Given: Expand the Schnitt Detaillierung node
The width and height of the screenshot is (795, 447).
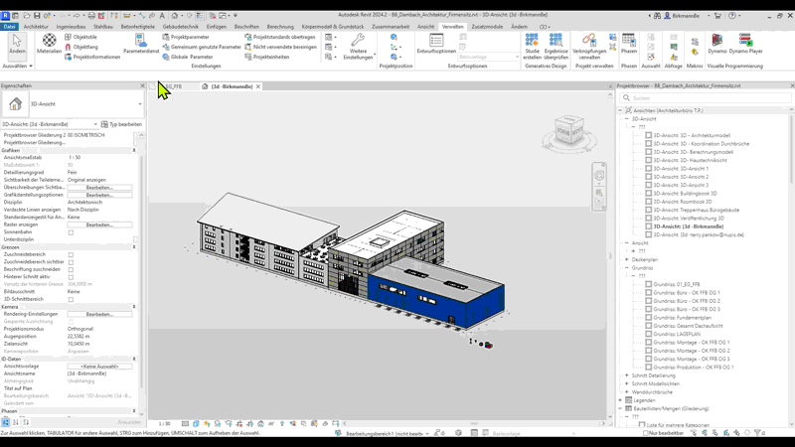Looking at the screenshot, I should click(x=627, y=375).
